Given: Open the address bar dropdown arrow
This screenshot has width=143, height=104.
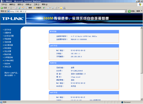Looking at the screenshot, I should point(126,11).
